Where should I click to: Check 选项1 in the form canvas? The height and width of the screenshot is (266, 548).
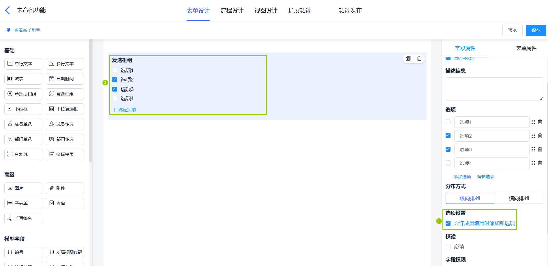click(x=115, y=71)
